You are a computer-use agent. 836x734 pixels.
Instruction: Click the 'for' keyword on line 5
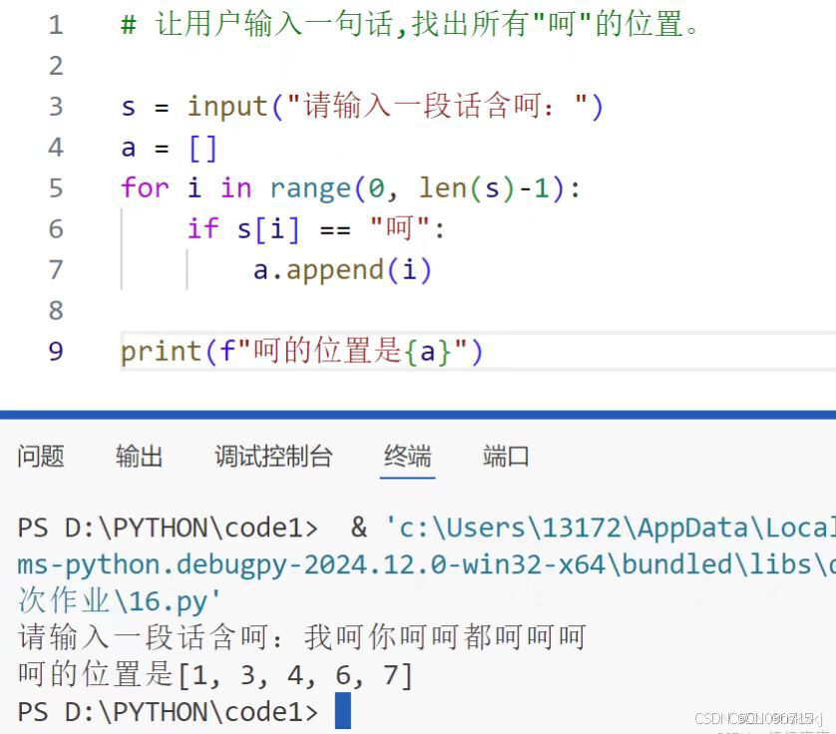(x=145, y=187)
